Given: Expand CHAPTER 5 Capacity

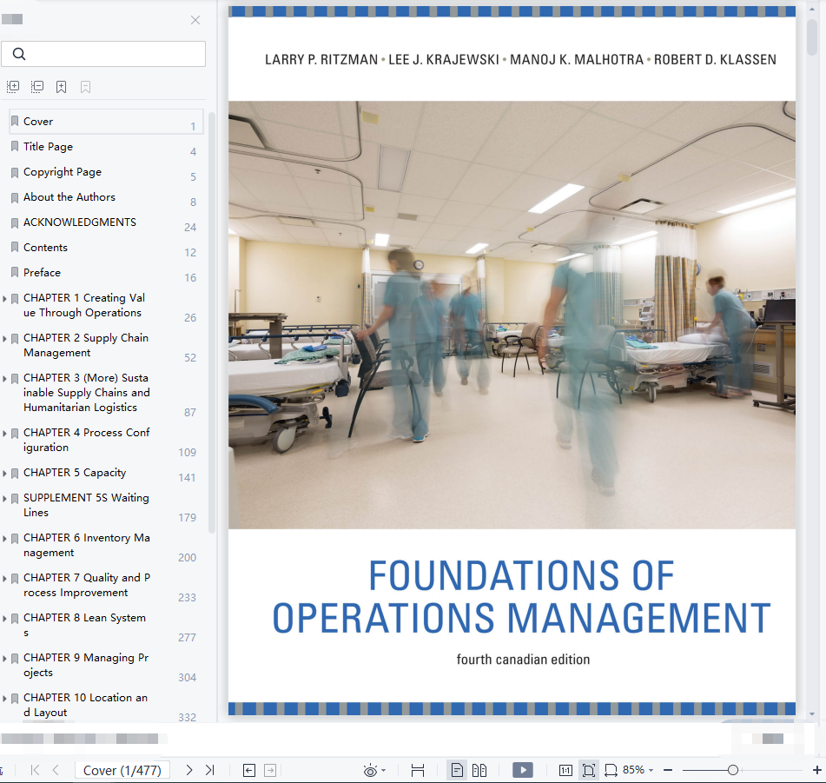Looking at the screenshot, I should tap(4, 474).
